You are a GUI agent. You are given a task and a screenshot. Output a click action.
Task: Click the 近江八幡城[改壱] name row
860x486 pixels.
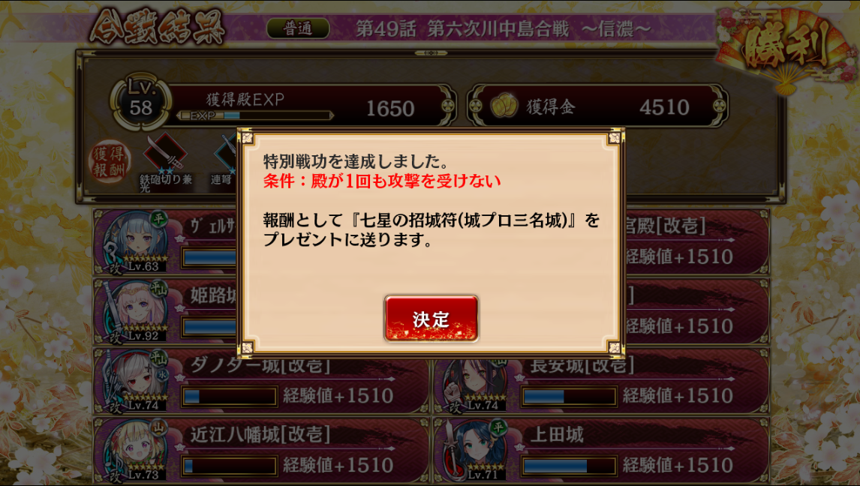click(x=260, y=434)
